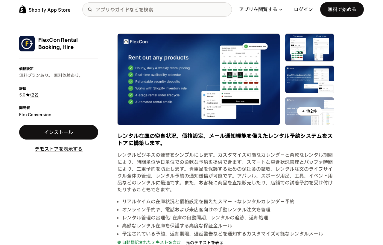Select the bullet about オンライン予約や、電話
The image size is (383, 245).
point(196,209)
